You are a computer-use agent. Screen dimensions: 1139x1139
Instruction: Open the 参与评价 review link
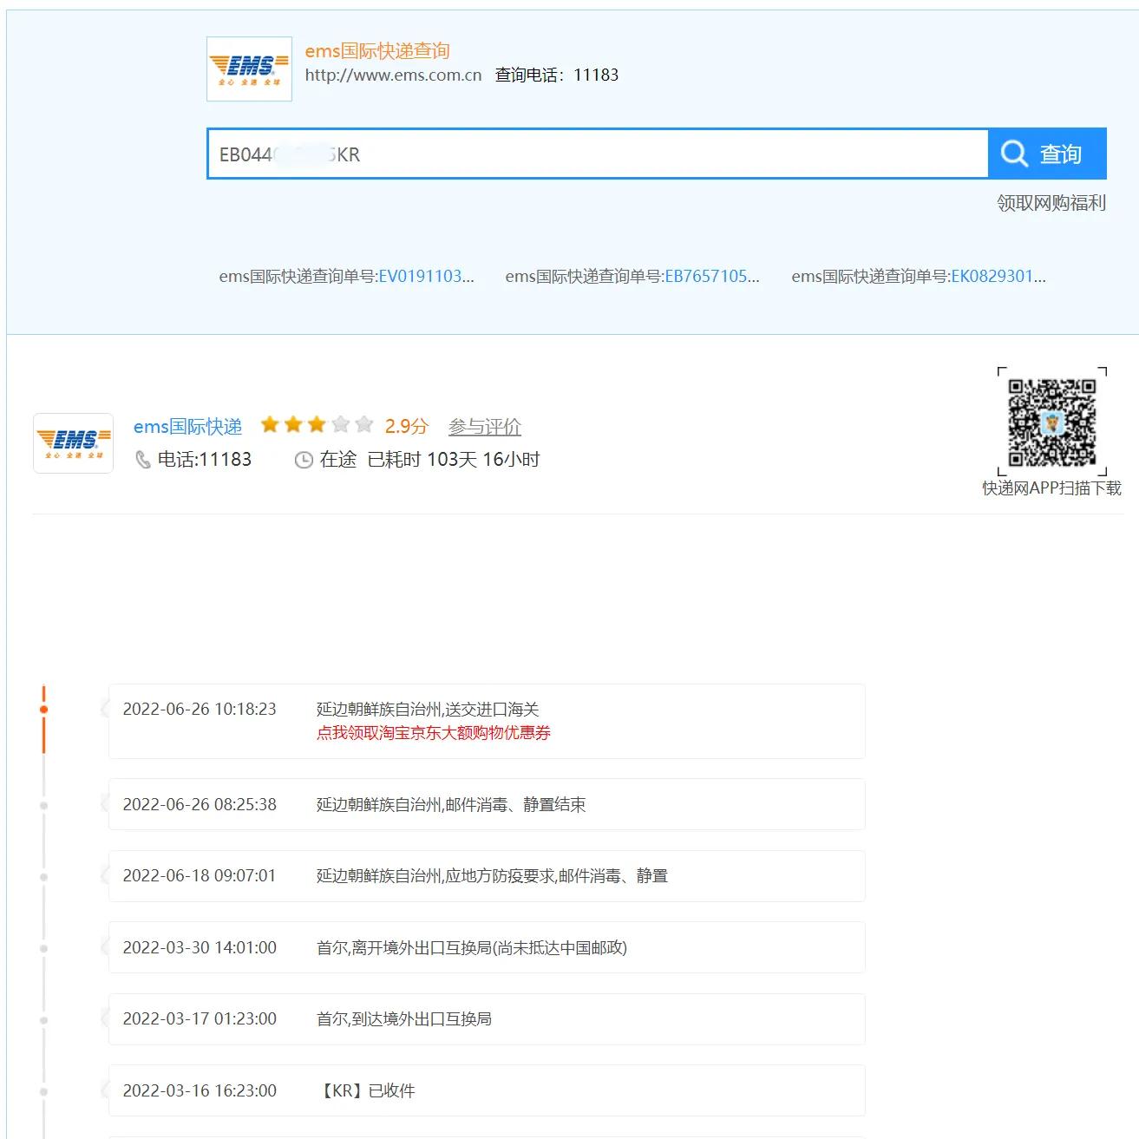coord(484,427)
